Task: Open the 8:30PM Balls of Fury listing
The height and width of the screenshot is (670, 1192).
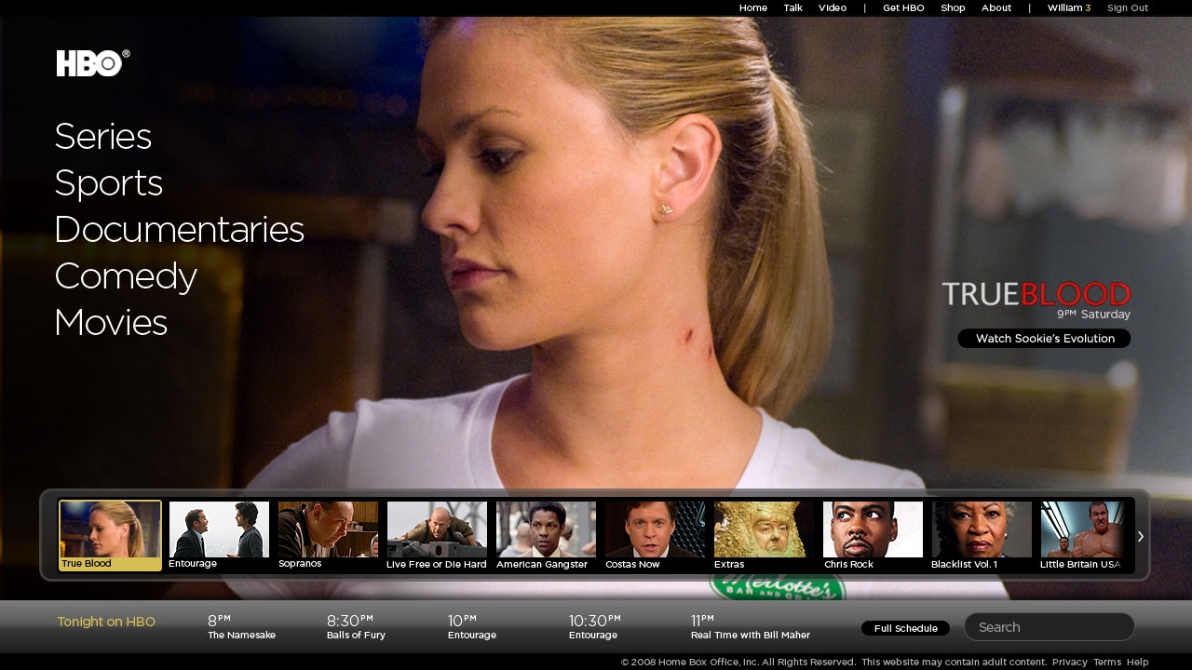Action: click(356, 627)
